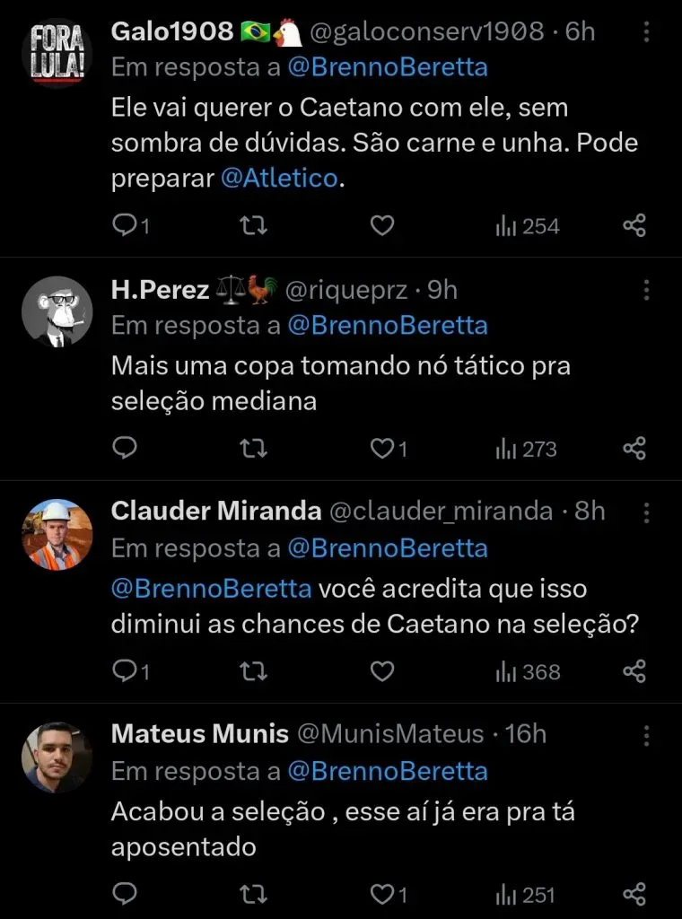The image size is (682, 919).
Task: Share Galo1908's tweet
Action: tap(634, 225)
